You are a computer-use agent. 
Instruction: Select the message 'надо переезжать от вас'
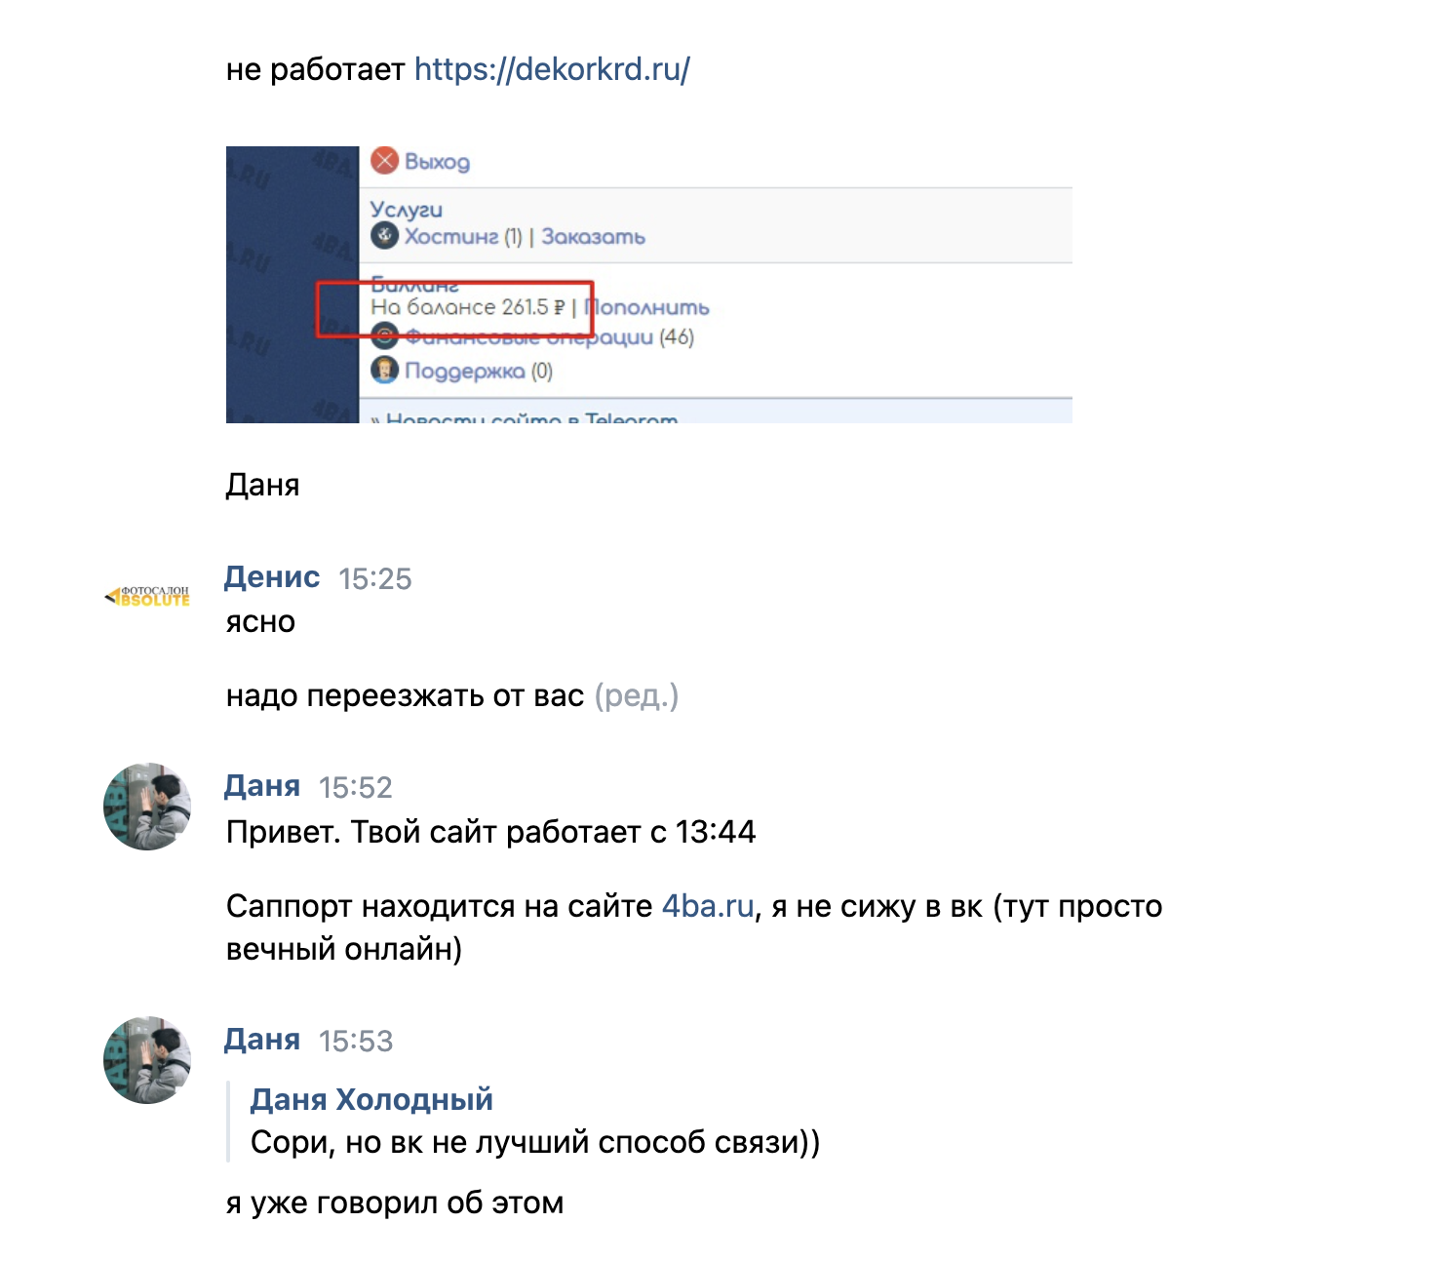(405, 695)
